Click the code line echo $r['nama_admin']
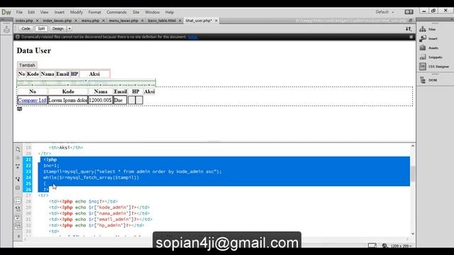The width and height of the screenshot is (454, 255). pyautogui.click(x=99, y=213)
